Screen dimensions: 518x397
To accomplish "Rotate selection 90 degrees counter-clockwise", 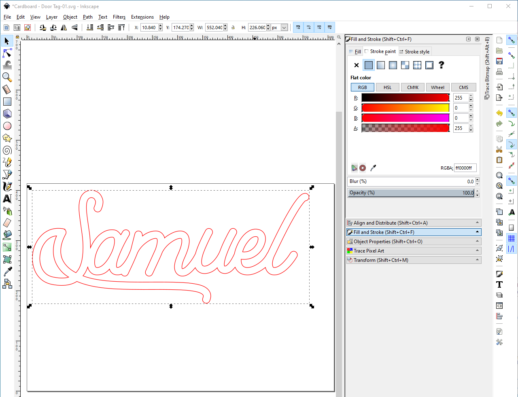I will click(43, 28).
